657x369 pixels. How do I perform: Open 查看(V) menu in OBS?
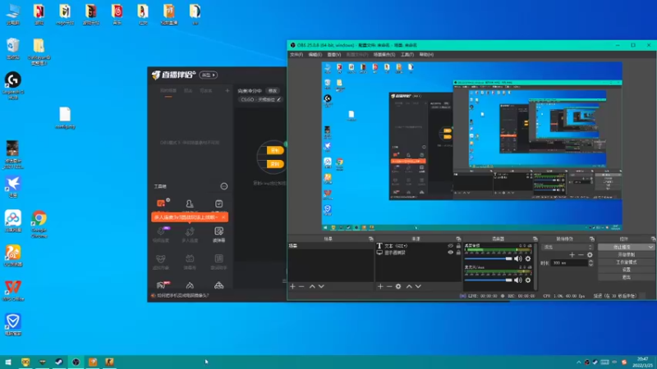coord(334,55)
